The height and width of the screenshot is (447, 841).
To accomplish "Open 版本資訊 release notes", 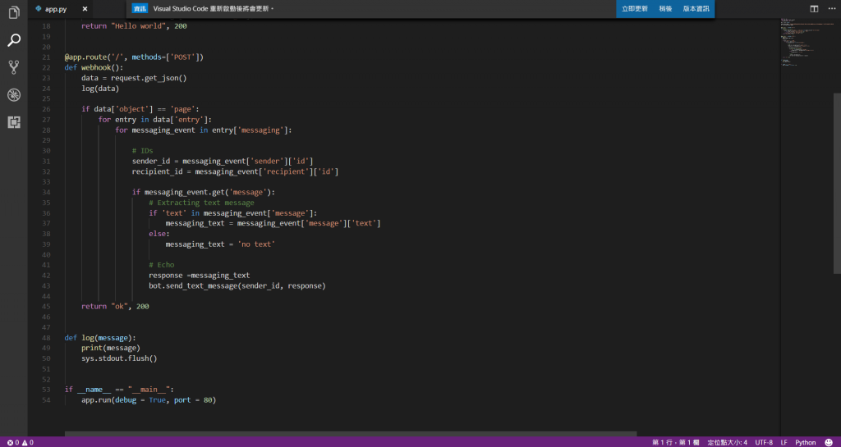I will (696, 8).
